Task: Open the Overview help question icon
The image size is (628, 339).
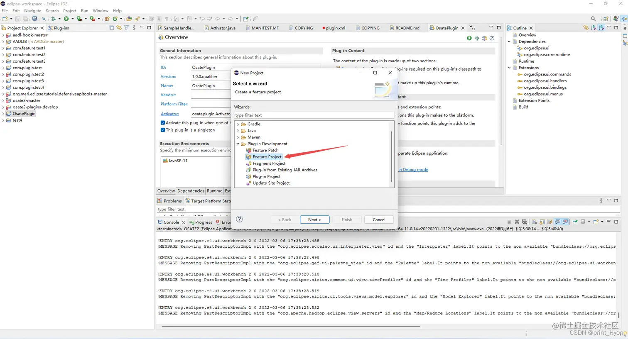Action: tap(492, 38)
